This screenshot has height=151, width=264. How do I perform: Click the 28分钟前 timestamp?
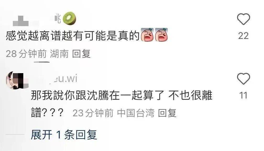[x=26, y=54]
